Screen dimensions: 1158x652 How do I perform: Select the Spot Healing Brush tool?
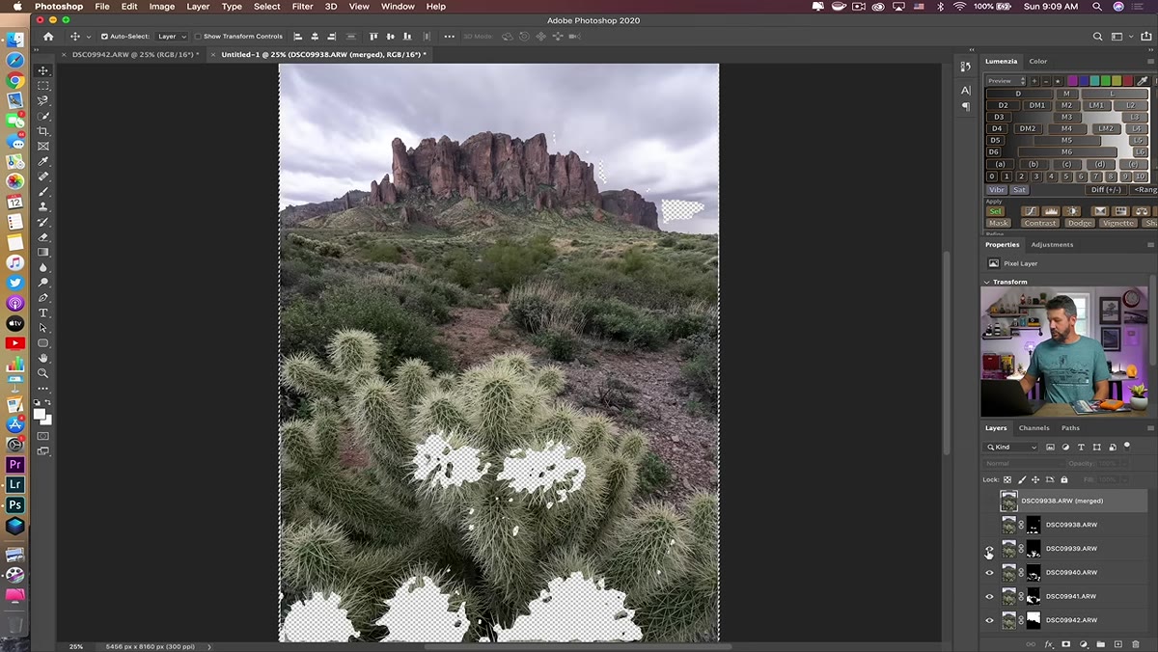(x=43, y=177)
